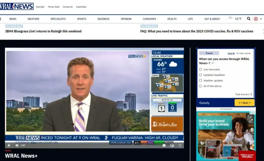
Task: Advance carousel with right arrow
Action: [263, 31]
